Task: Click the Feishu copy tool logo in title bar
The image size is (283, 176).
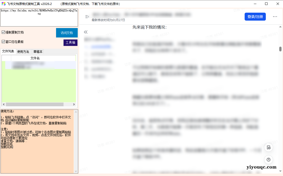Action: click(x=3, y=4)
